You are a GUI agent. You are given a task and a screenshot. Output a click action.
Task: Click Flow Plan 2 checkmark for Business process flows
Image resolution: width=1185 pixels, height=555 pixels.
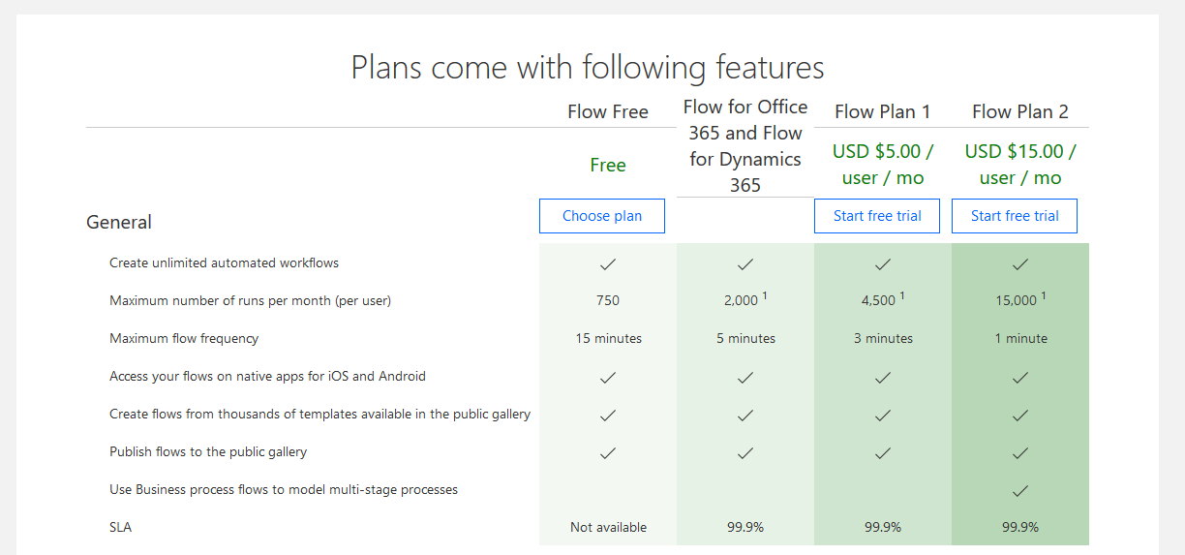click(1020, 490)
